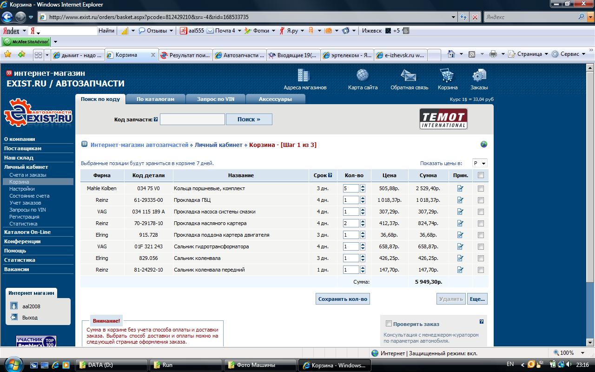The width and height of the screenshot is (595, 372).
Task: Open McAfee SiteAdvisor dropdown arrow
Action: [55, 42]
